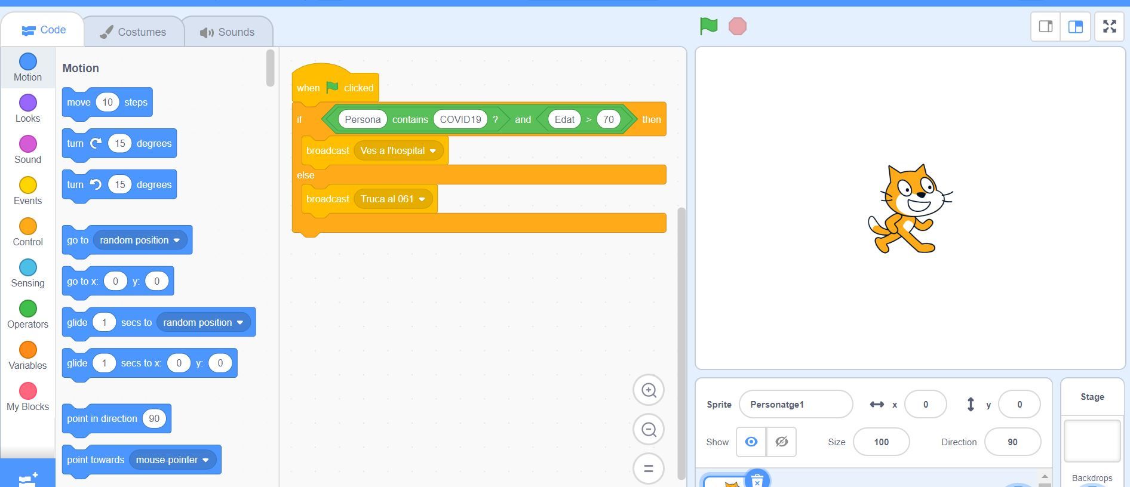Select the Looks block category

coord(27,109)
